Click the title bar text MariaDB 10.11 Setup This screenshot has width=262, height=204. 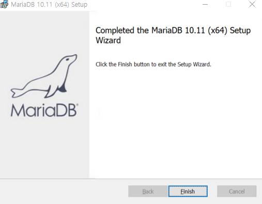click(49, 5)
